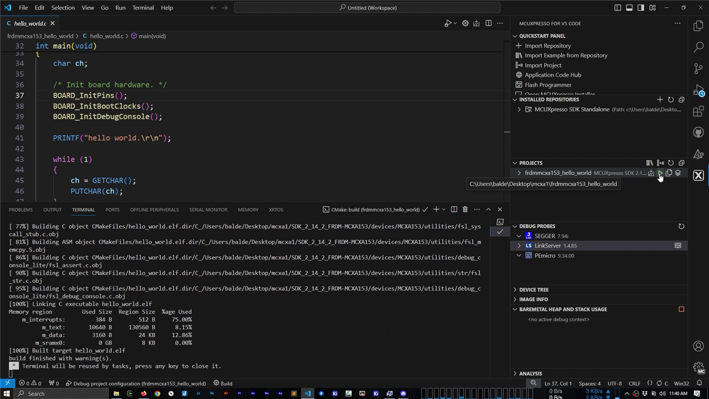
Task: Maximize the terminal panel with up chevron
Action: [x=488, y=209]
